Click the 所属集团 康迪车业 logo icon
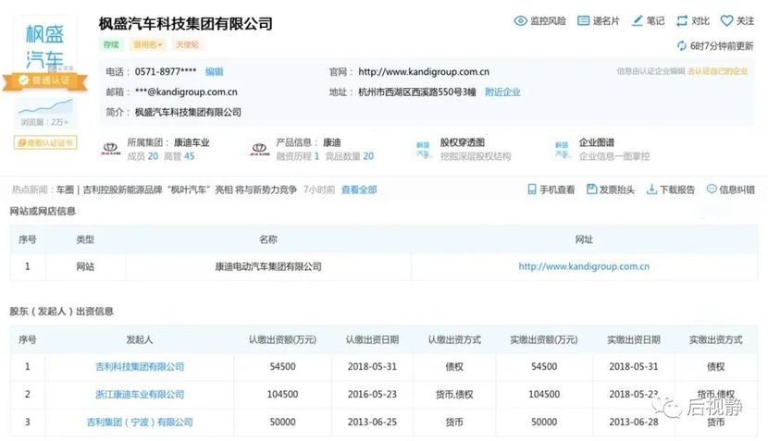768x441 pixels. 110,149
